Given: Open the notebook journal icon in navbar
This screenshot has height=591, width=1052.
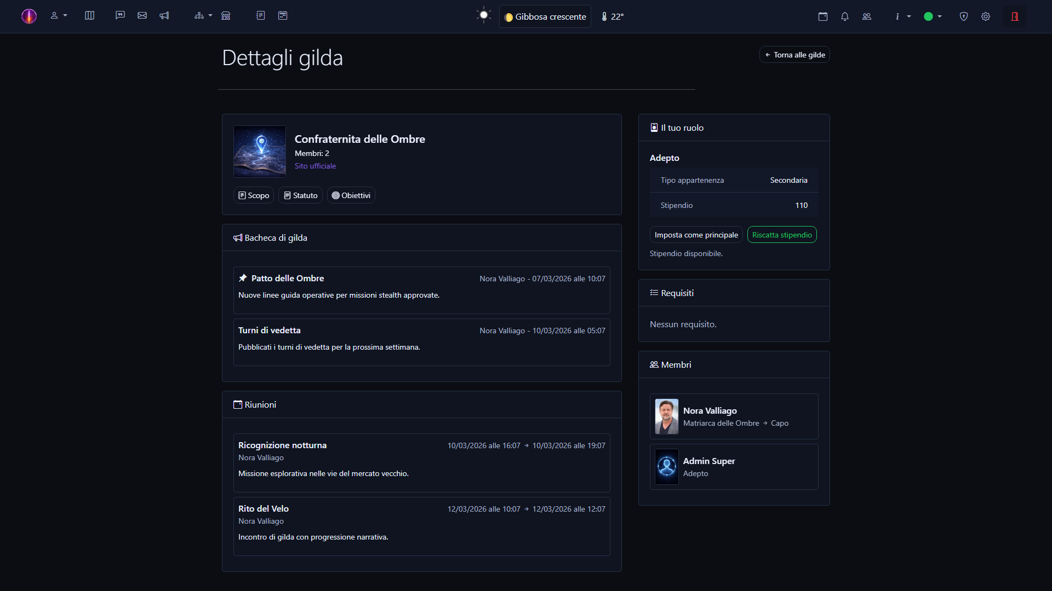Looking at the screenshot, I should [261, 16].
